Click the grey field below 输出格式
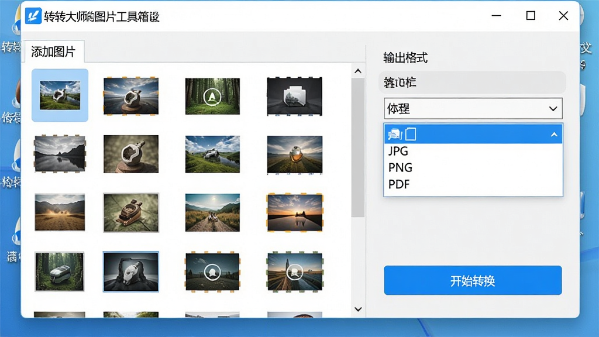 (472, 82)
